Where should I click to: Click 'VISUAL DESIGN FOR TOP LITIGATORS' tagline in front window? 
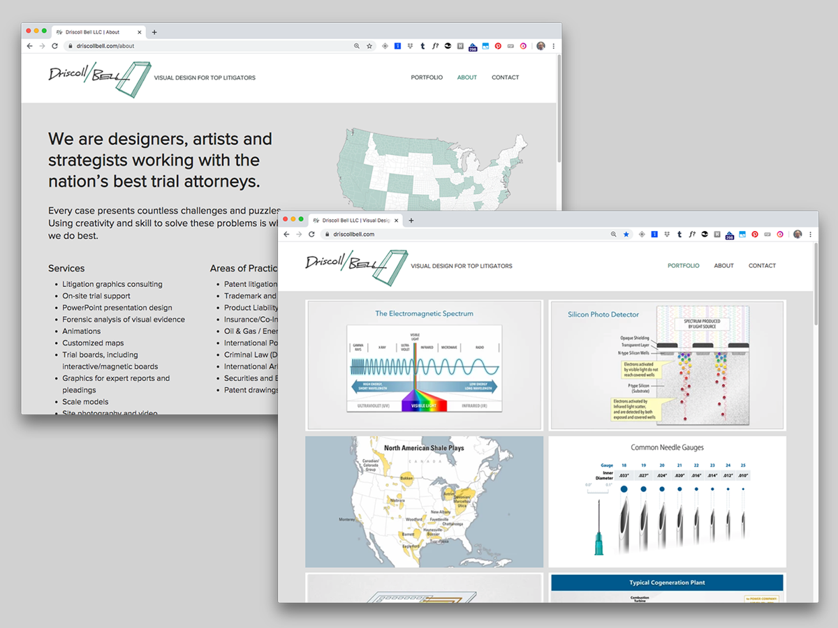462,266
